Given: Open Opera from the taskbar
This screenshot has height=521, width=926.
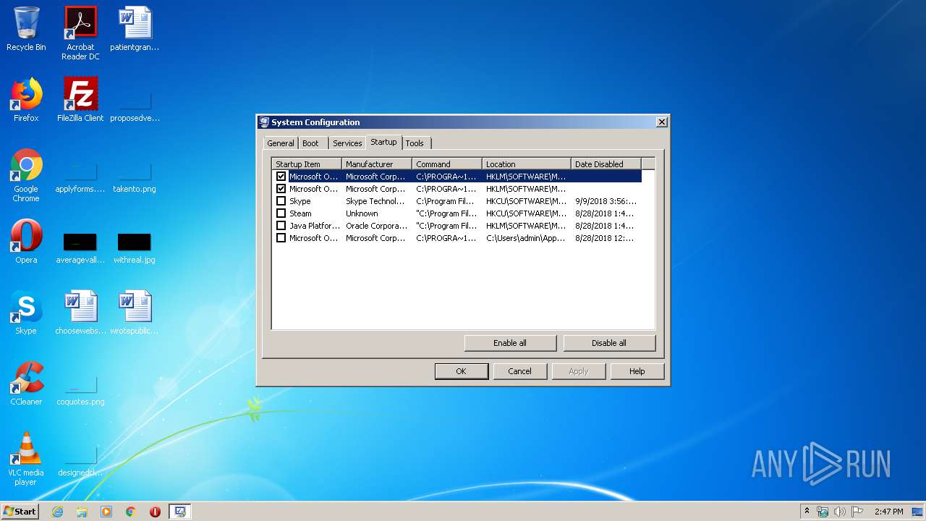Looking at the screenshot, I should coord(155,512).
